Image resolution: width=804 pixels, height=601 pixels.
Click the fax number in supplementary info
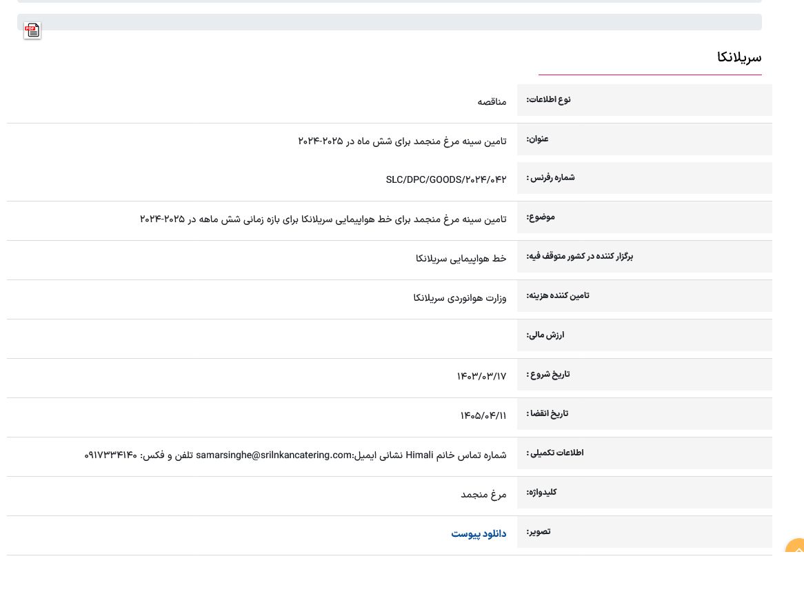(111, 455)
